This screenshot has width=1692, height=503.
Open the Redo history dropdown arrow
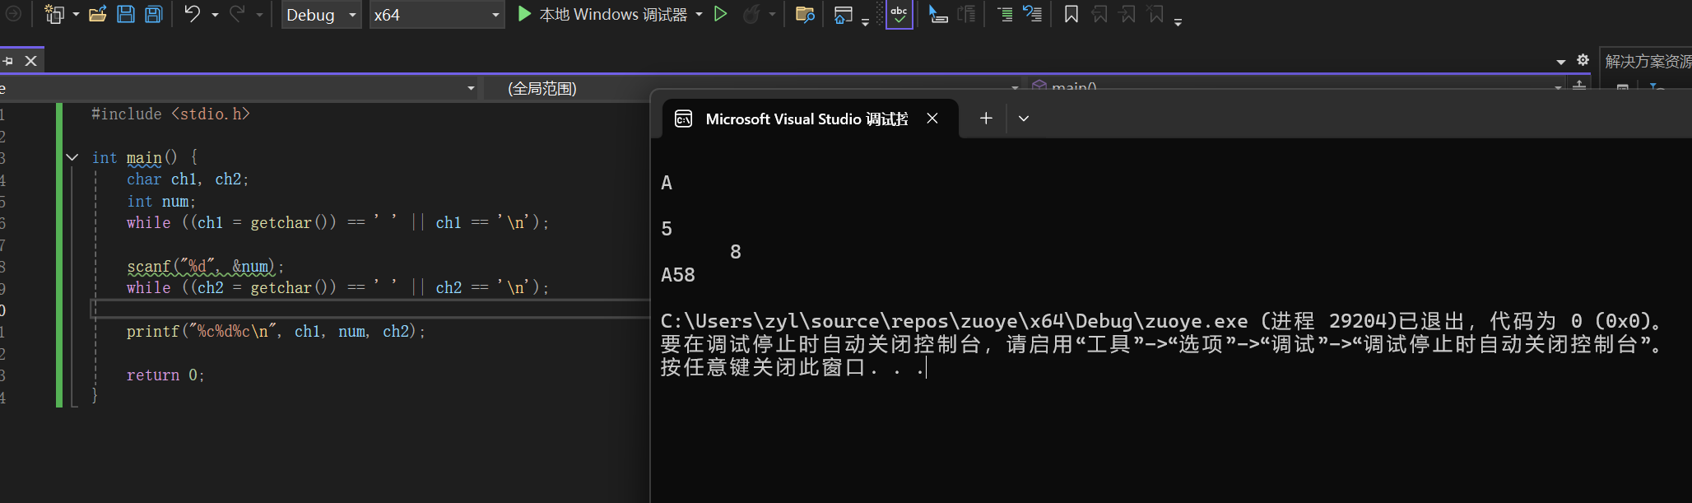coord(259,15)
